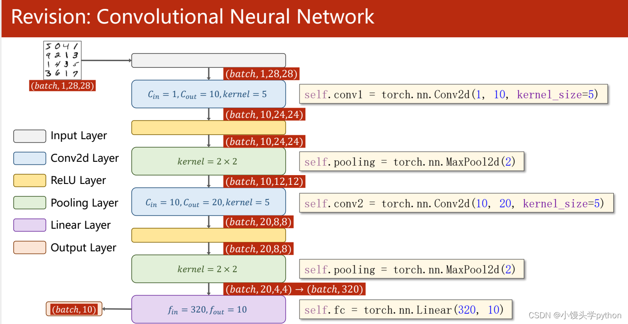Click the slide title 'Revision: Convolutional Neural Network'
The height and width of the screenshot is (324, 628).
193,17
